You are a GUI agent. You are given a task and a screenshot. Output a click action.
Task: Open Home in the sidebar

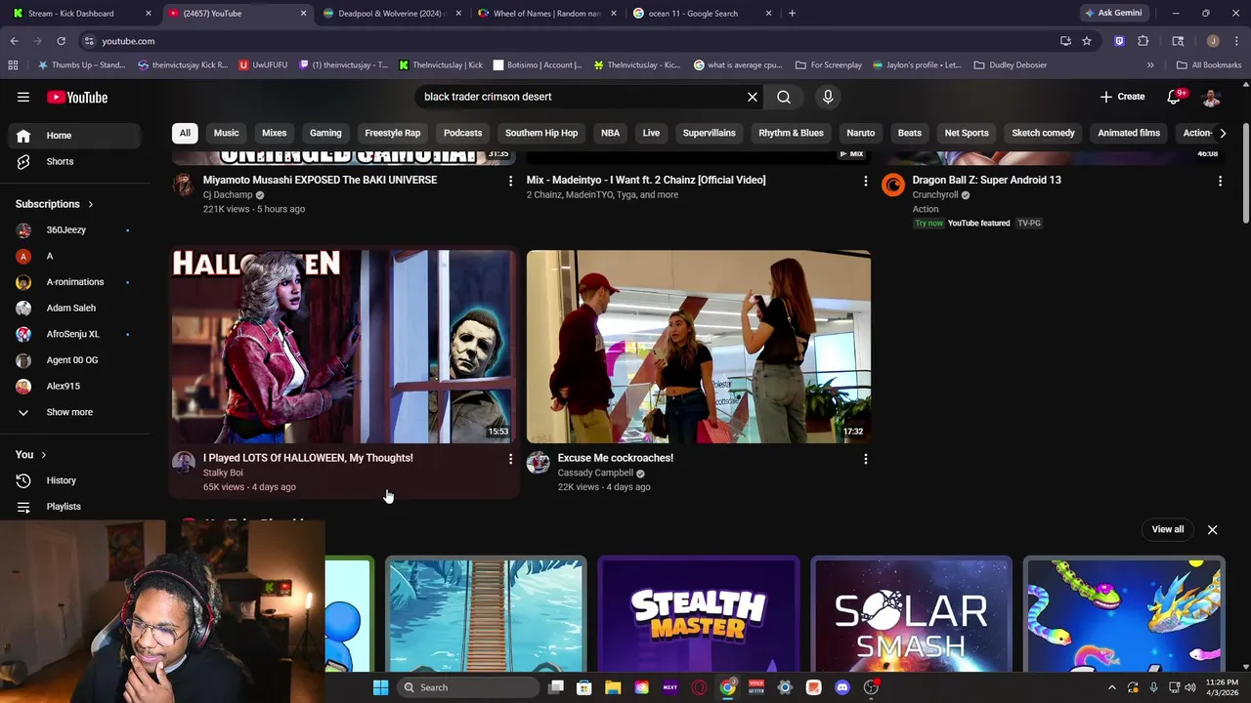click(x=75, y=136)
